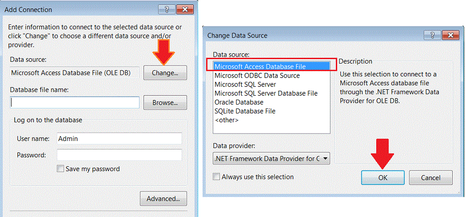Click the Change... button in Add Connection

(165, 72)
